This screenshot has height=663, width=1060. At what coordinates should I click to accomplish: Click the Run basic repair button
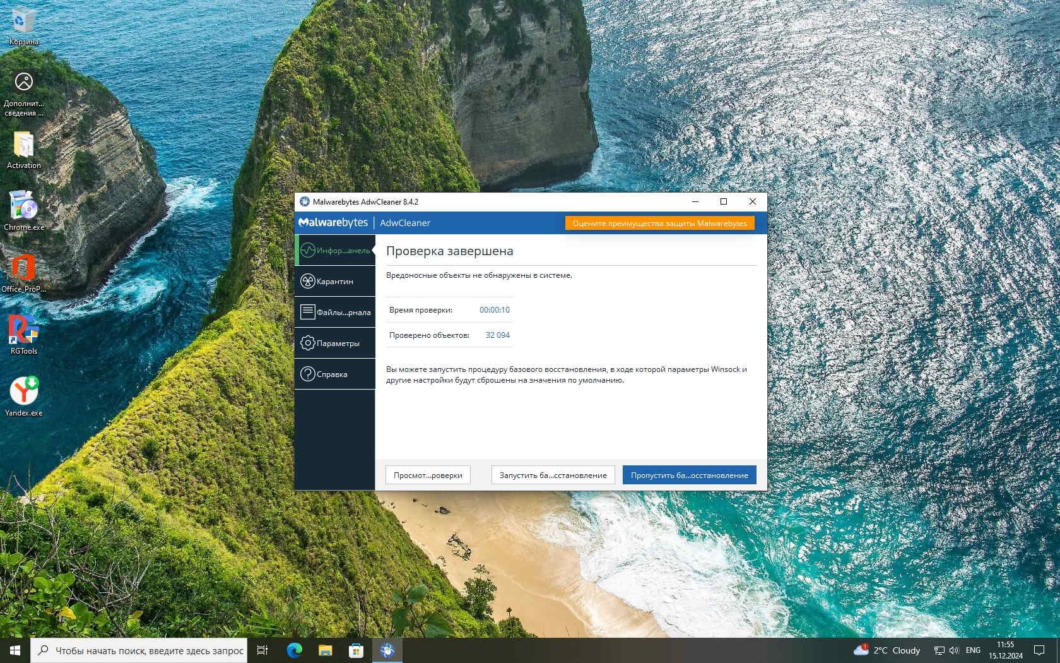(x=553, y=475)
